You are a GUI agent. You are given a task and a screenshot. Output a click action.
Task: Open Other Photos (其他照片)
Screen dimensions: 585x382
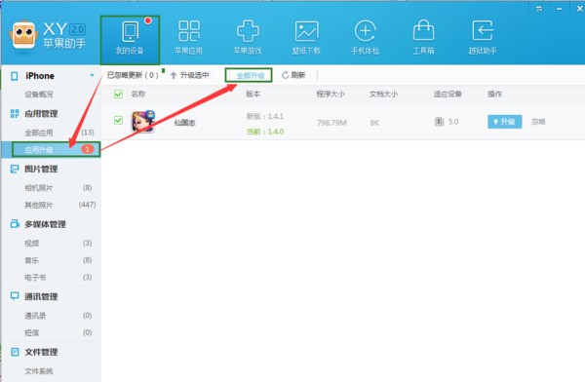[x=39, y=205]
